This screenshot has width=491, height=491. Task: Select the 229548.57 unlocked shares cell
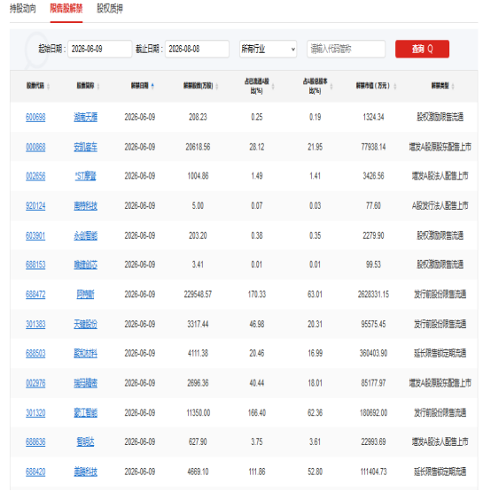(198, 295)
